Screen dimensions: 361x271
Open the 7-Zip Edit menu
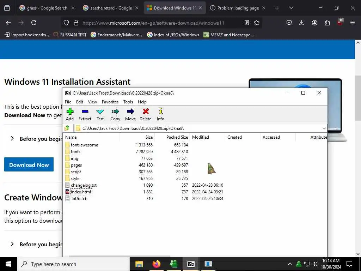tap(80, 102)
